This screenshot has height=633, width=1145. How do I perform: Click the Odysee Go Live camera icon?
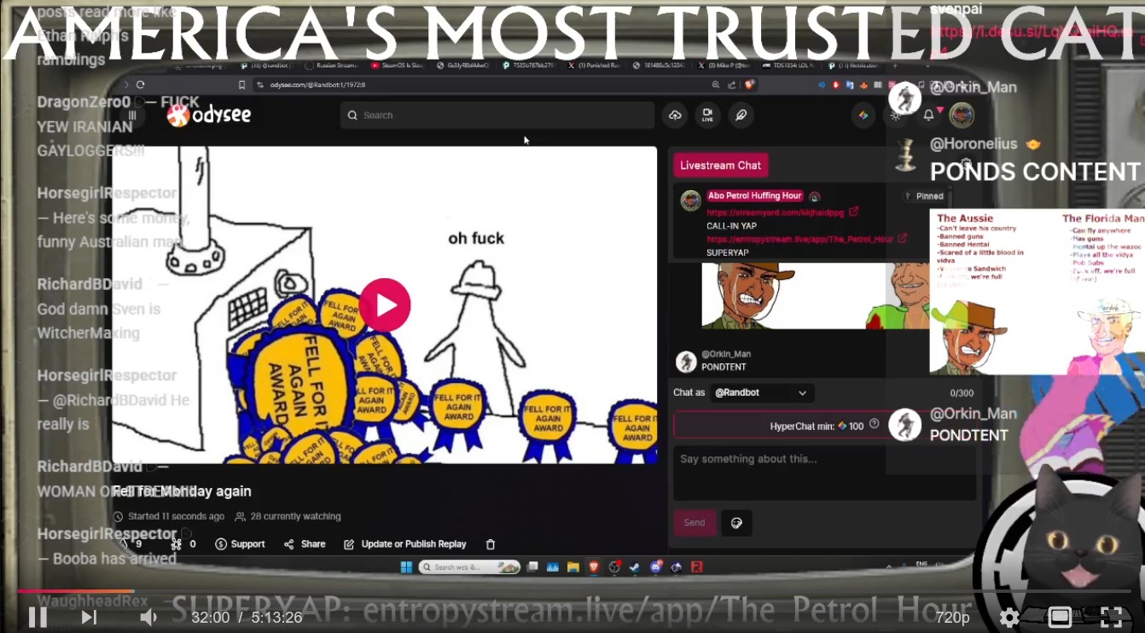(707, 115)
